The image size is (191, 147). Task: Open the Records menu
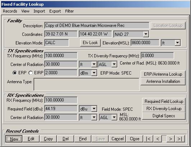click(x=10, y=11)
